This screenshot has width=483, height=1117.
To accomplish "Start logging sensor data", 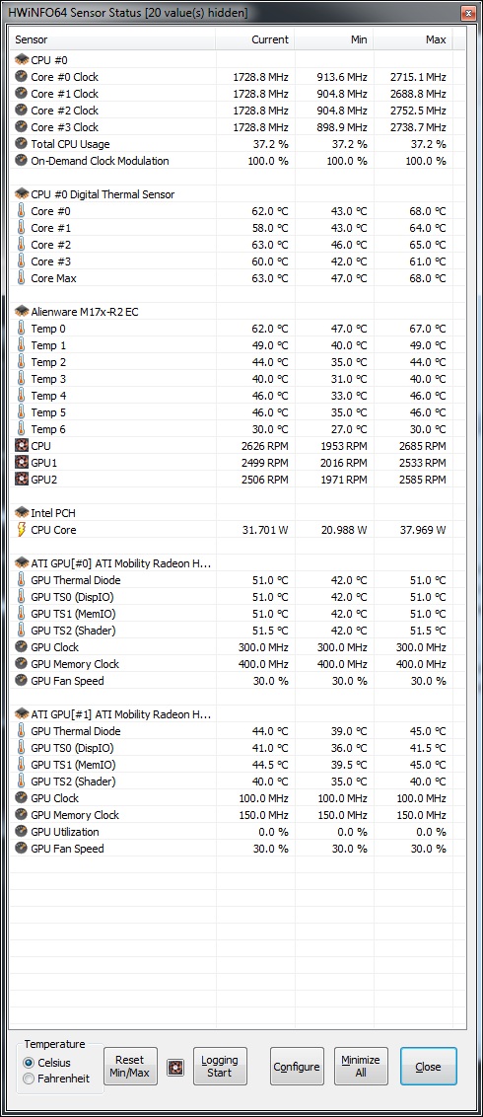I will coord(220,1067).
